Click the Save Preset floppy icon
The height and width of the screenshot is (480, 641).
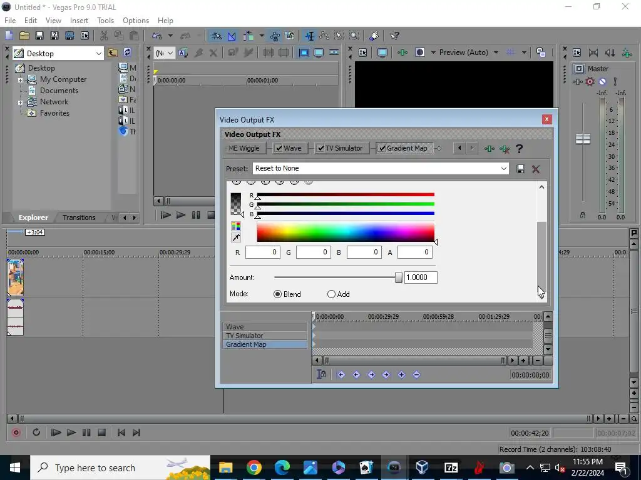pyautogui.click(x=520, y=169)
